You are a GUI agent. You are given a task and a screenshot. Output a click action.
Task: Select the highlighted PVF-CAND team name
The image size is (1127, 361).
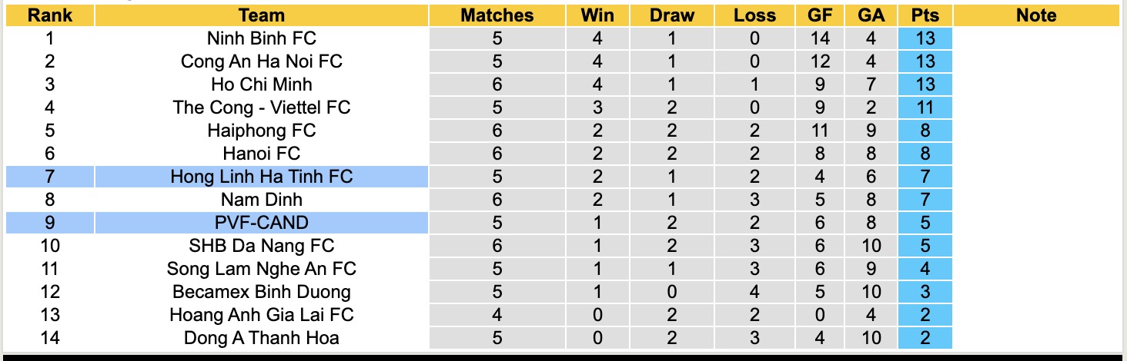click(262, 223)
